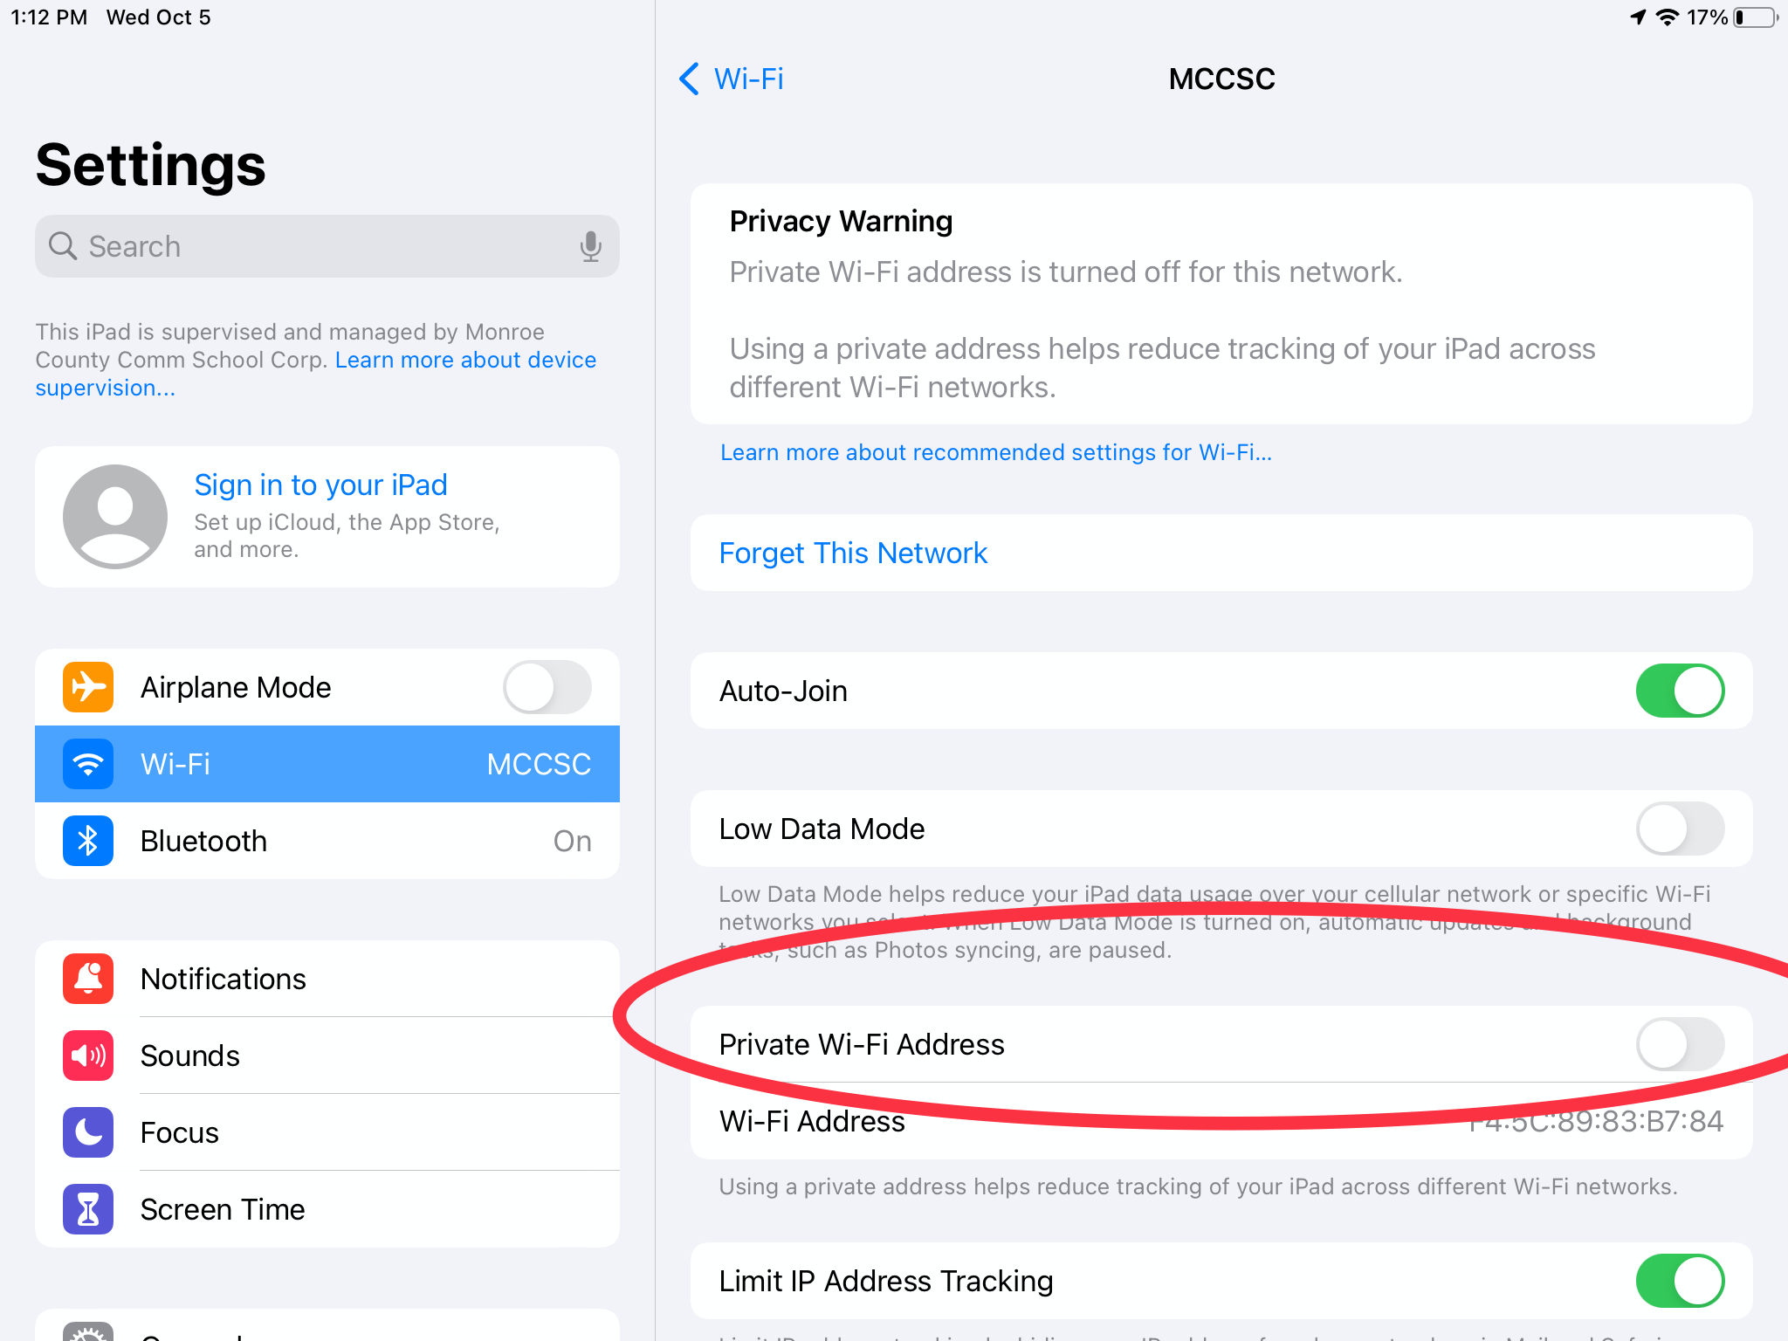Disable the Auto-Join switch

click(1679, 691)
